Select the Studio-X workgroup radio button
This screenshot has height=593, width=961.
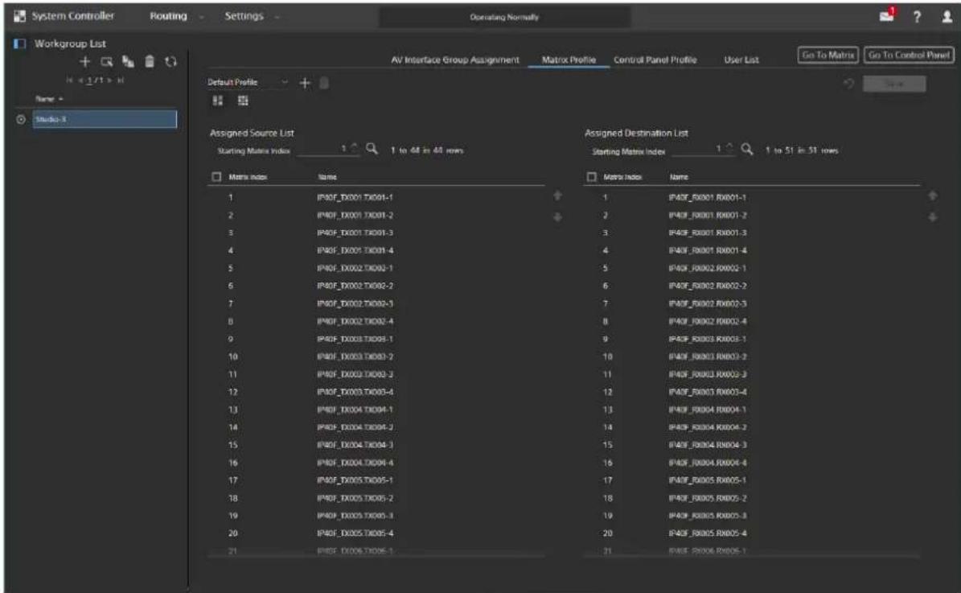(21, 120)
